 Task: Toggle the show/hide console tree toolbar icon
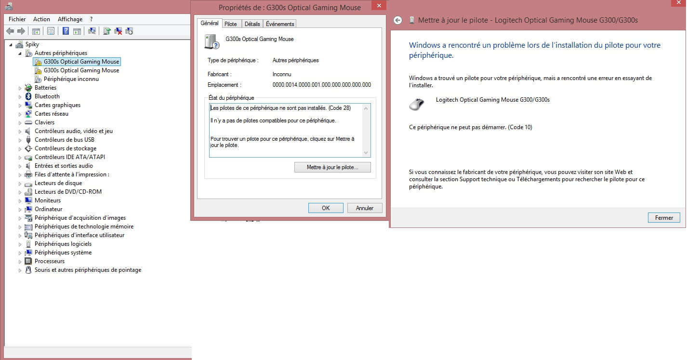coord(36,31)
